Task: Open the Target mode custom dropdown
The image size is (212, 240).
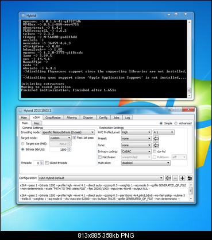Action: [x=60, y=138]
